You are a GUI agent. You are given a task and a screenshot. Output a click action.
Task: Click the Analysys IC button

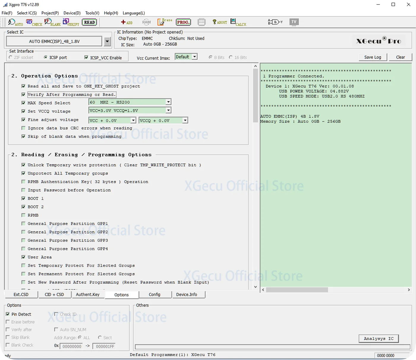pos(379,339)
